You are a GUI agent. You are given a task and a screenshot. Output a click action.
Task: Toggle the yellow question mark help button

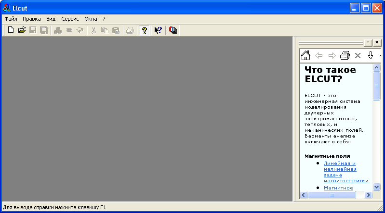tap(145, 30)
